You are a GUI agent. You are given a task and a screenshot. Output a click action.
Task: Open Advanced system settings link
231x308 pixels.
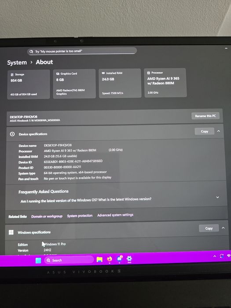[x=115, y=215]
